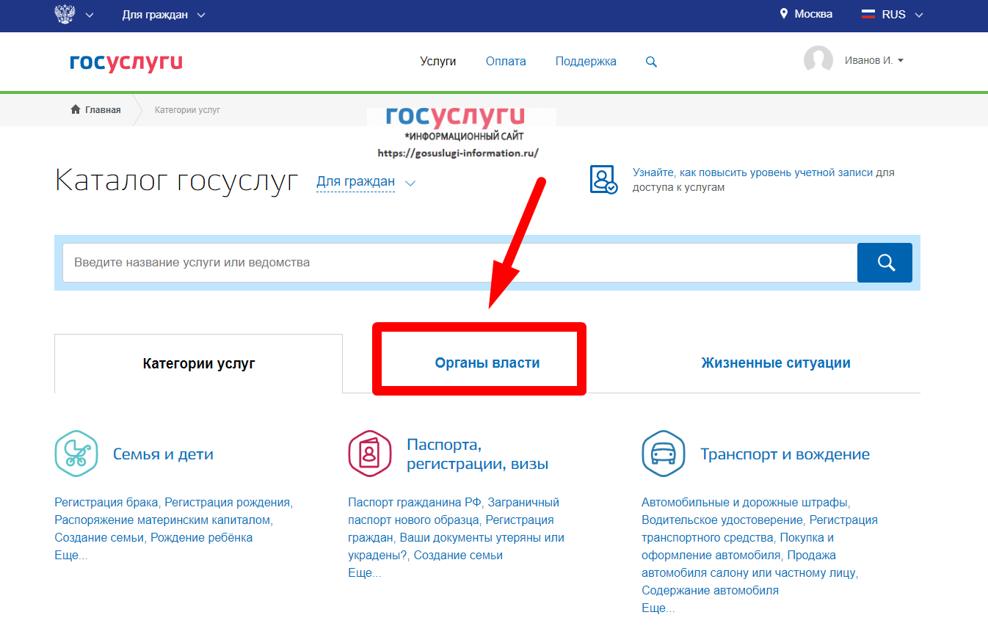Switch to the Органы власти tab

487,363
